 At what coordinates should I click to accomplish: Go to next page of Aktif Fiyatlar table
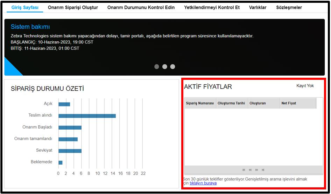[x=256, y=170]
